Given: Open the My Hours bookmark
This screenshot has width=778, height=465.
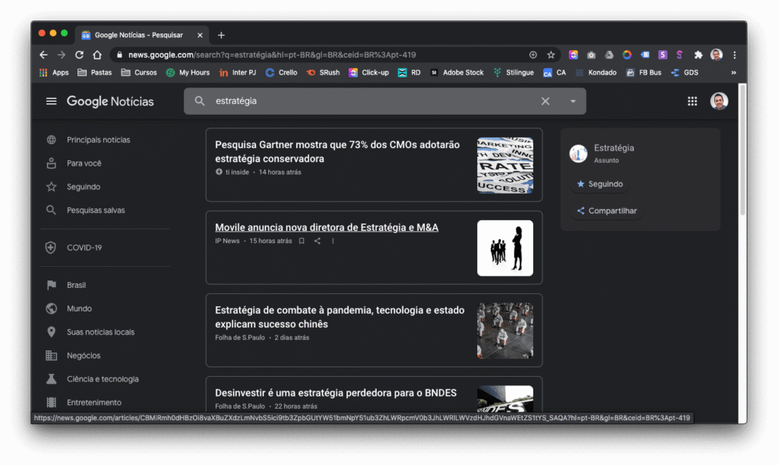Looking at the screenshot, I should coord(188,72).
